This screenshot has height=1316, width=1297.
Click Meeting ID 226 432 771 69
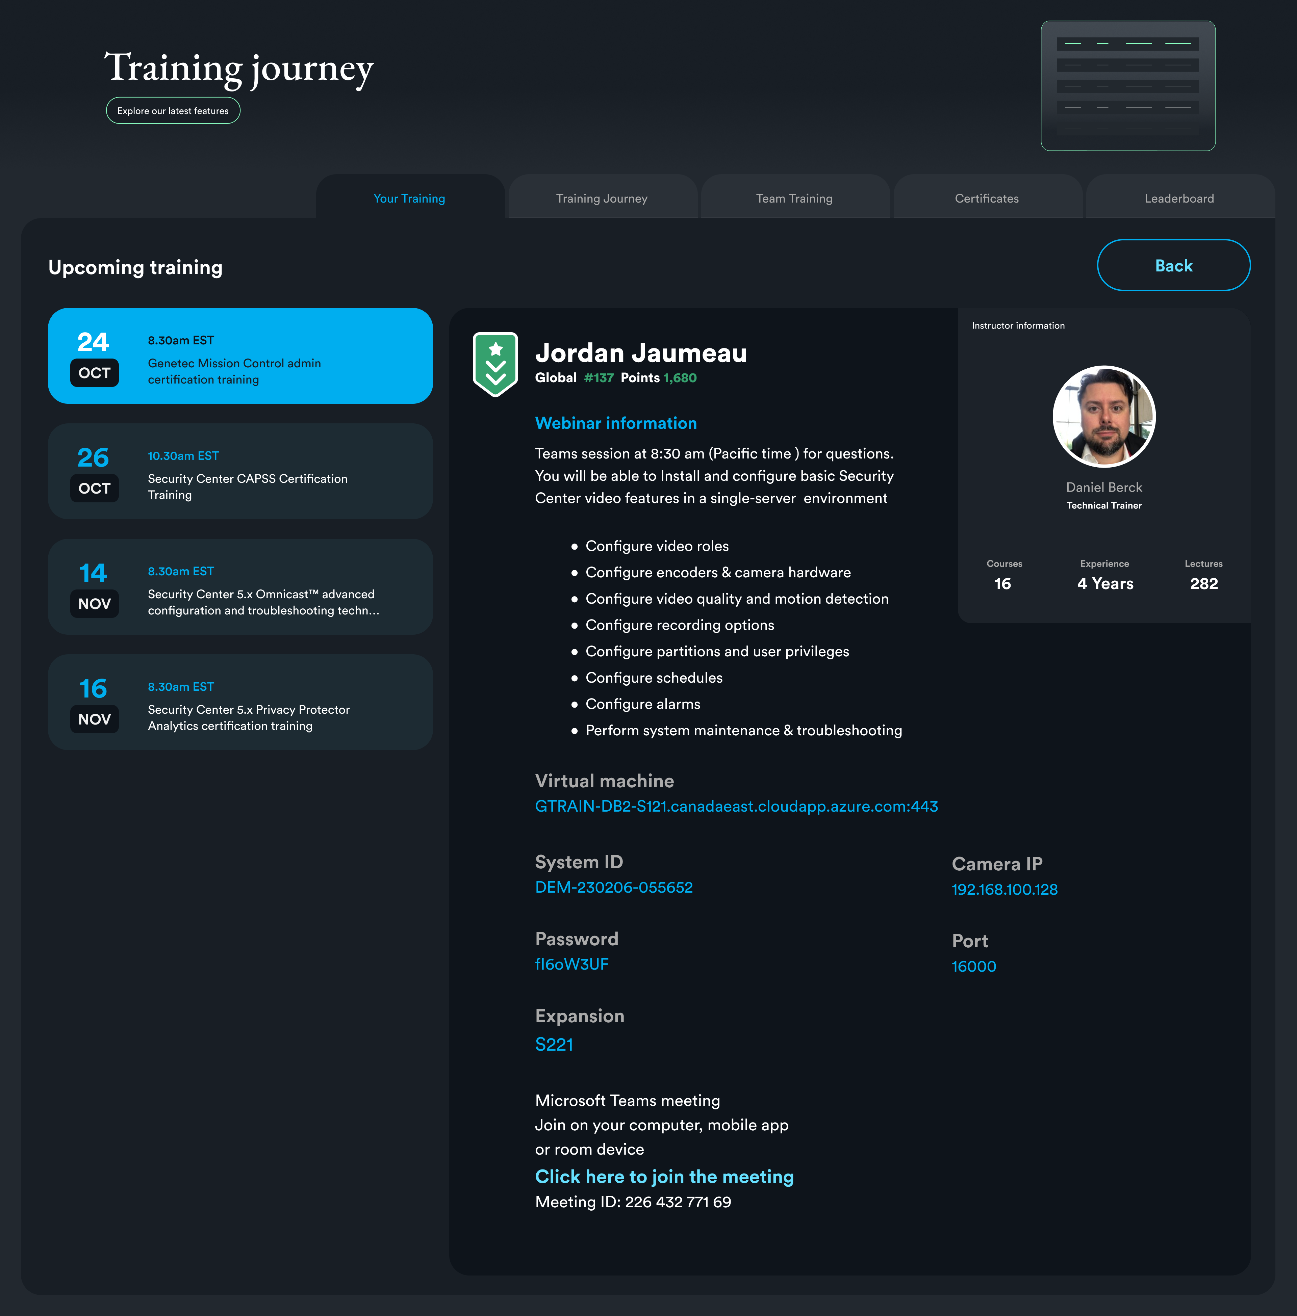[633, 1202]
